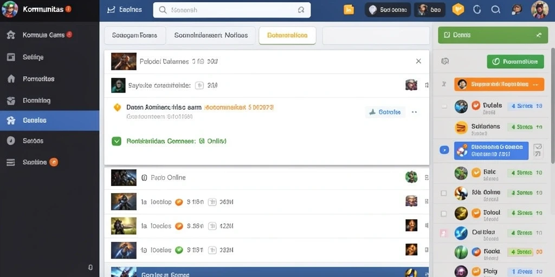555x277 pixels.
Task: Open the Papb Online row thumbnail
Action: [124, 177]
